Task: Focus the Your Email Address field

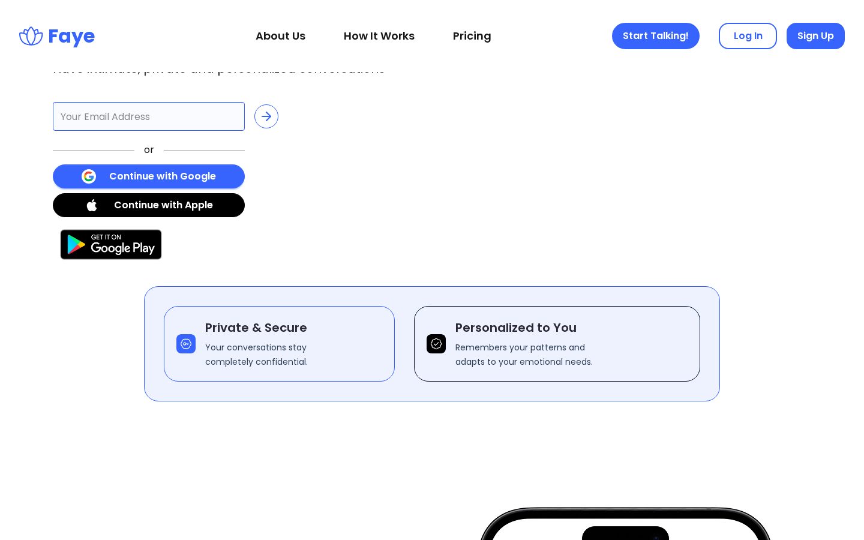Action: pos(149,116)
